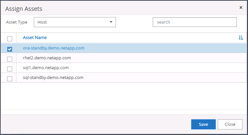
Task: Open the Asset Type dropdown
Action: (x=75, y=22)
